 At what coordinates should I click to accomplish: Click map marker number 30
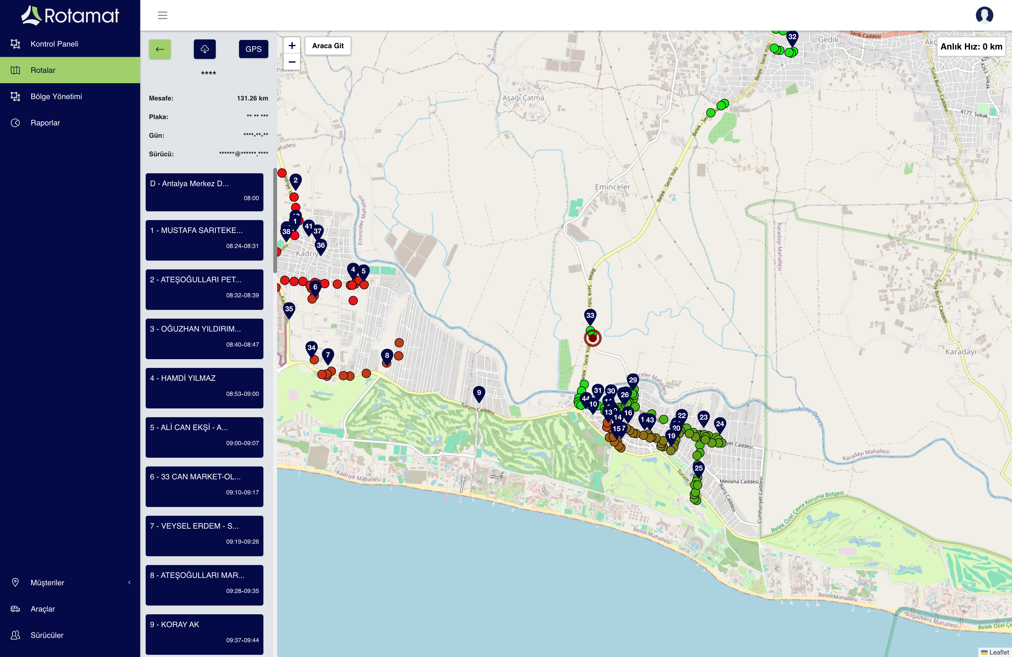pos(611,392)
